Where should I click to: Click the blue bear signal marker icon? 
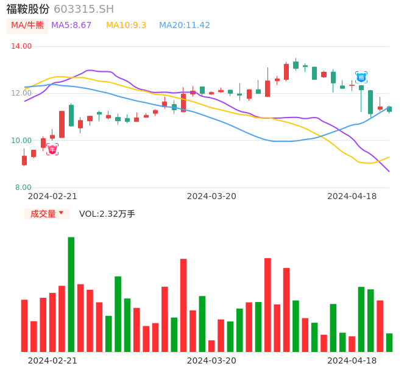(361, 77)
